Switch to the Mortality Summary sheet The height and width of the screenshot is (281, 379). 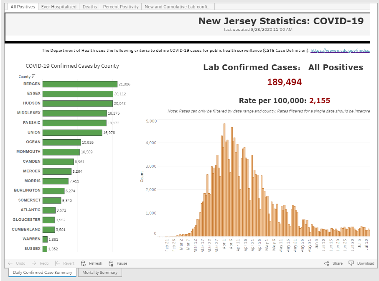(100, 273)
